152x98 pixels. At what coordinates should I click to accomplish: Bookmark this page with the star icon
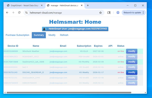[x=101, y=13]
